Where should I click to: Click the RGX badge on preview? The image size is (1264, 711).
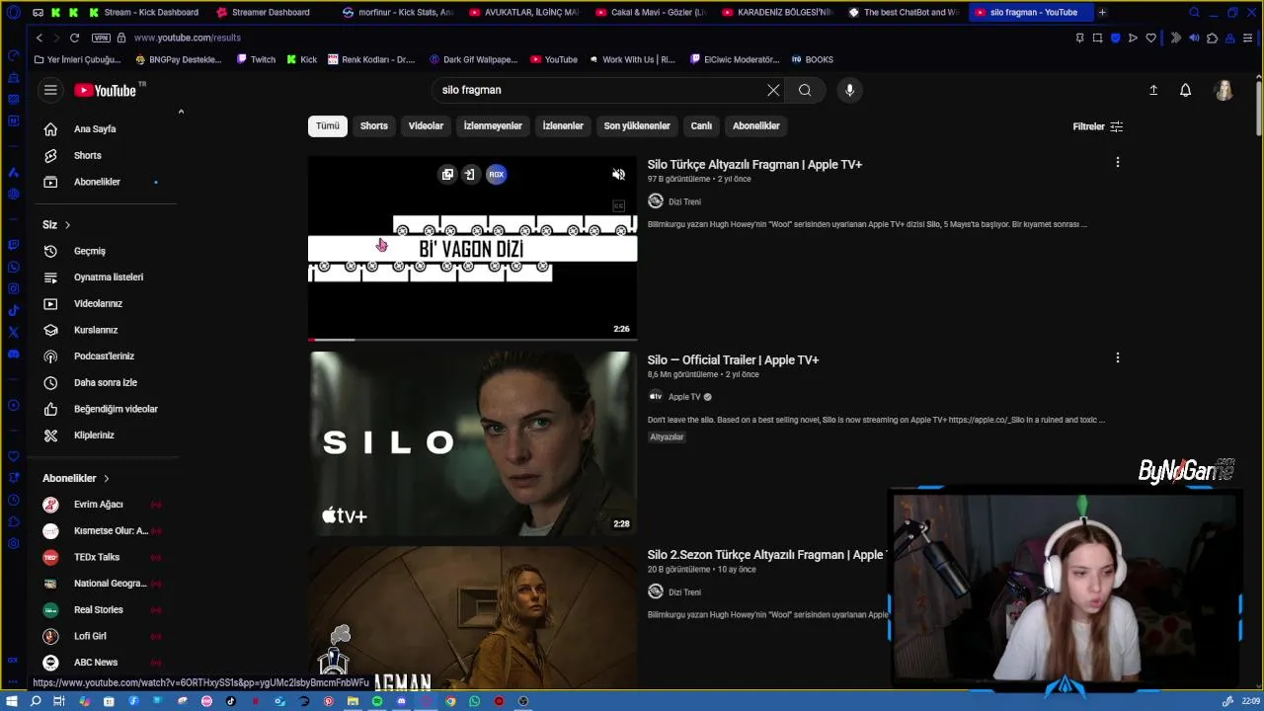(x=496, y=175)
